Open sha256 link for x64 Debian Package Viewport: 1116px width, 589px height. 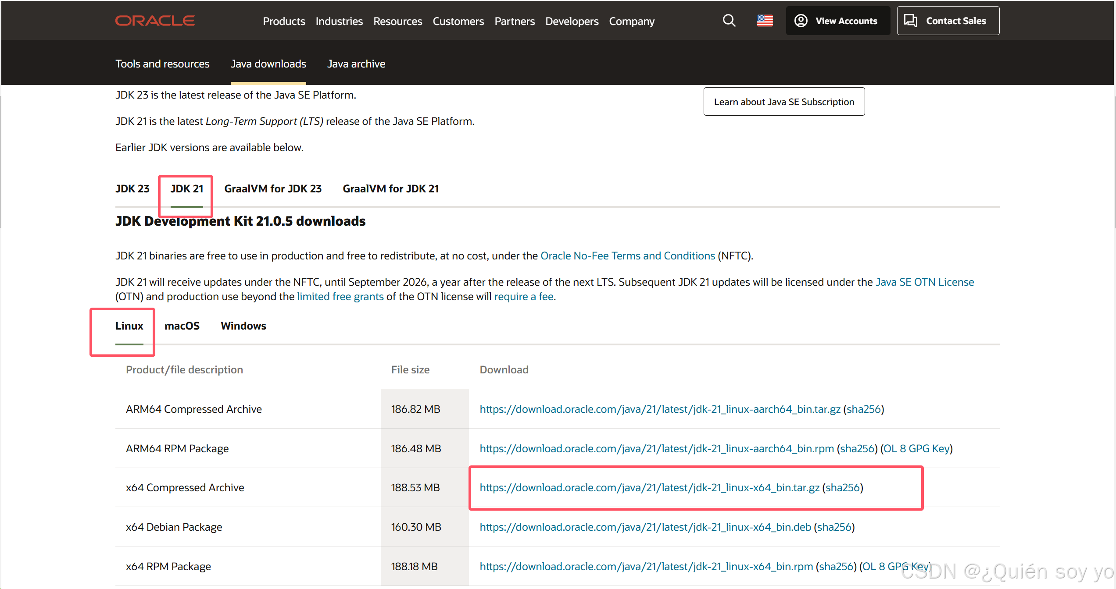[x=834, y=527]
